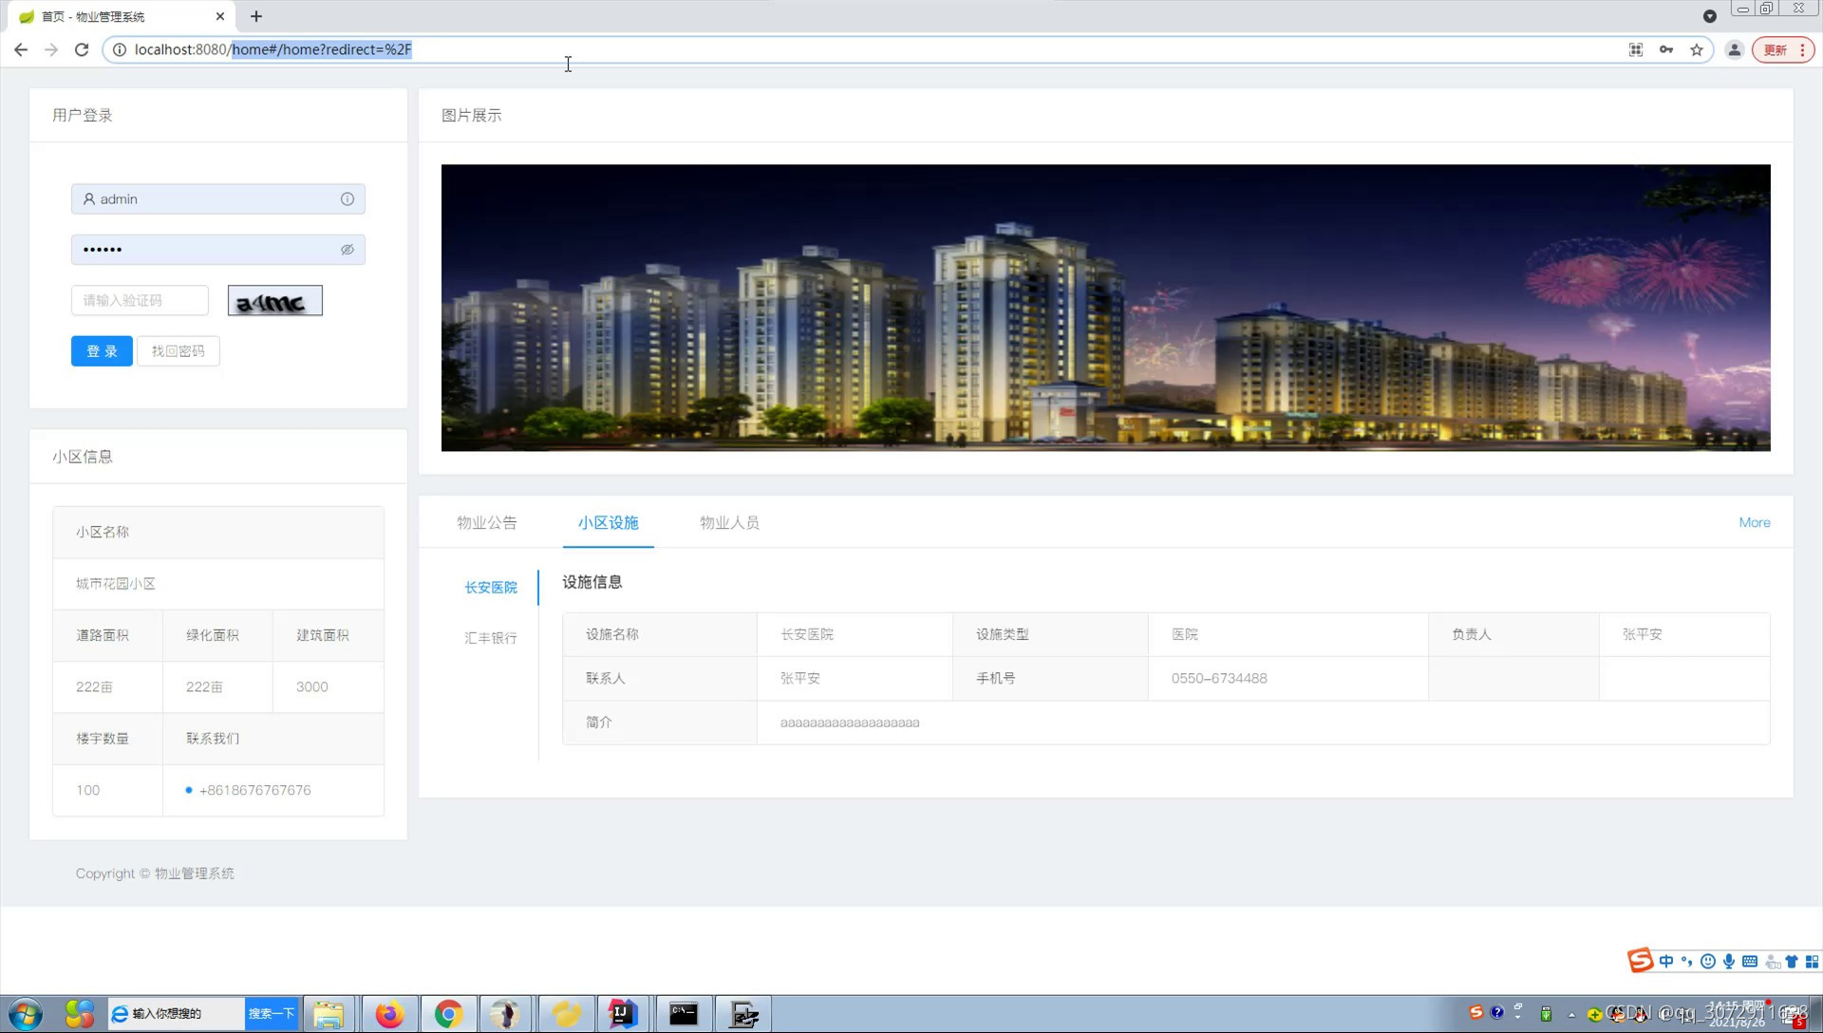The image size is (1823, 1033).
Task: Click the 请输入验证码 captcha field
Action: pos(140,300)
